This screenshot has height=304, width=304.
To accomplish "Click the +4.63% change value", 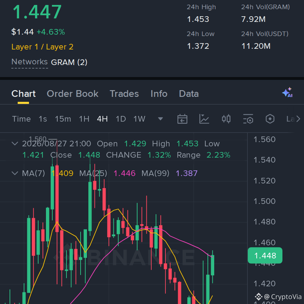I will click(51, 32).
